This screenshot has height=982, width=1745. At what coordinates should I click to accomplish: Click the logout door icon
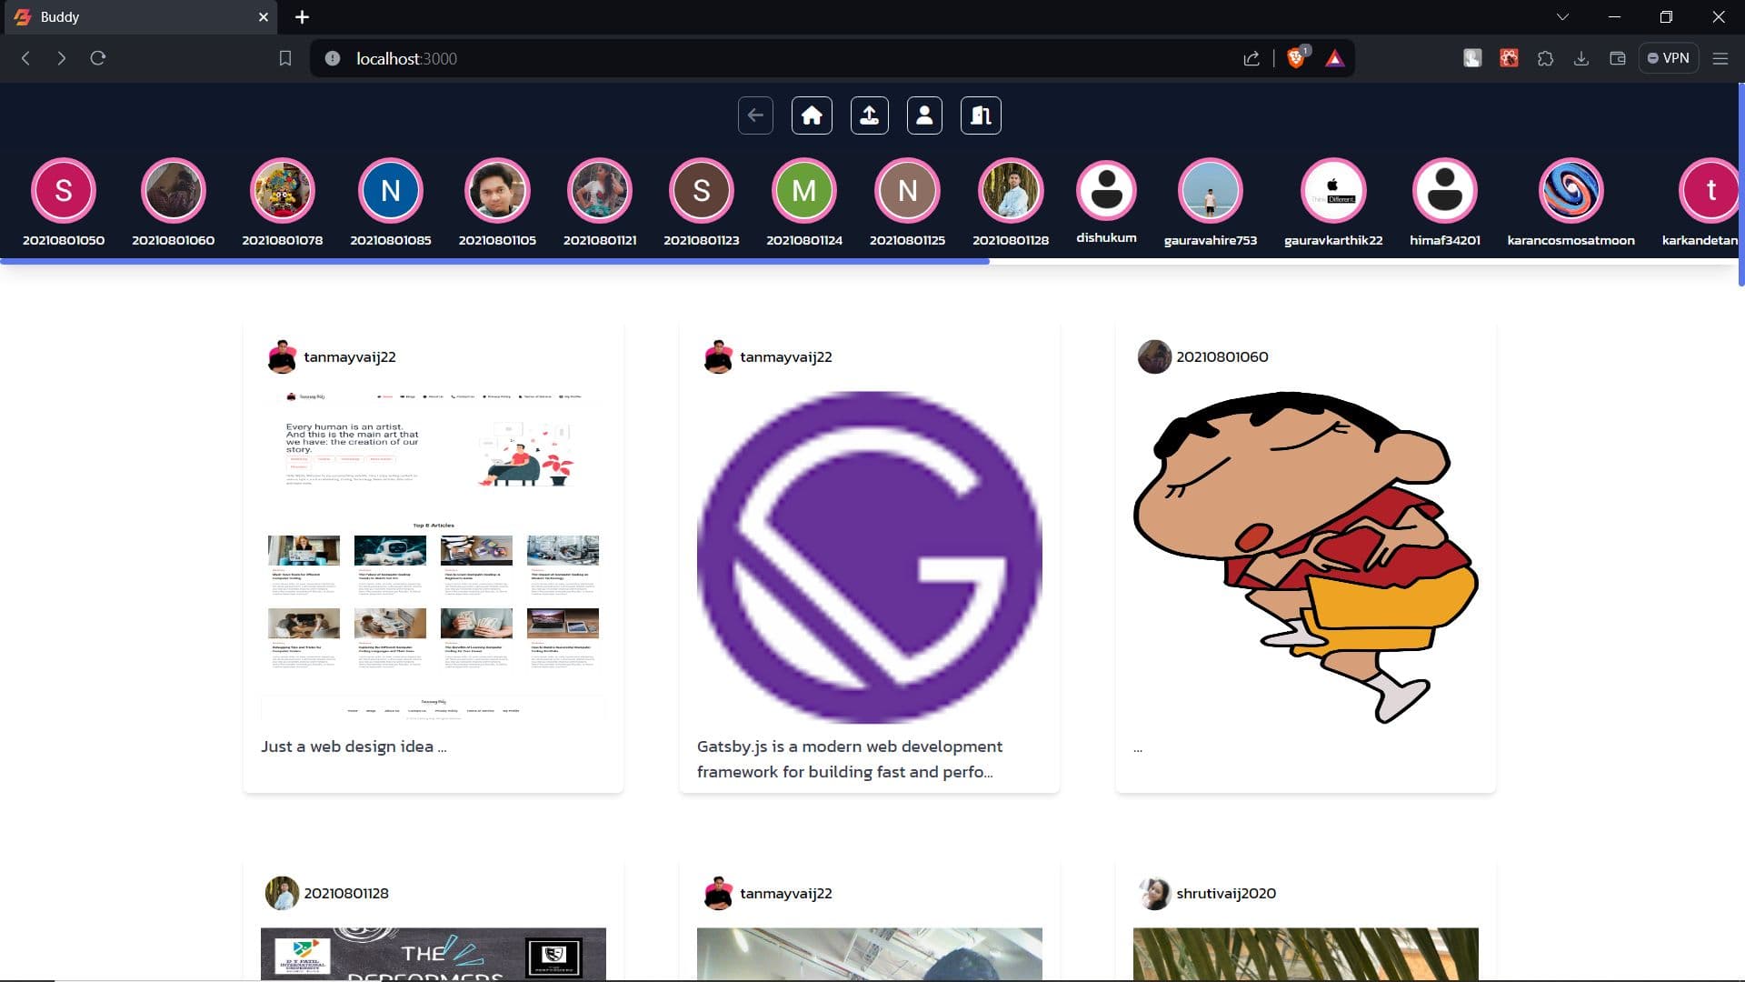click(981, 115)
